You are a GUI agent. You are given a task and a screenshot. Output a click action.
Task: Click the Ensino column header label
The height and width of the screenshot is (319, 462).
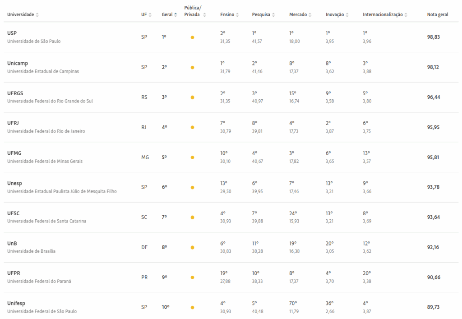(x=227, y=15)
